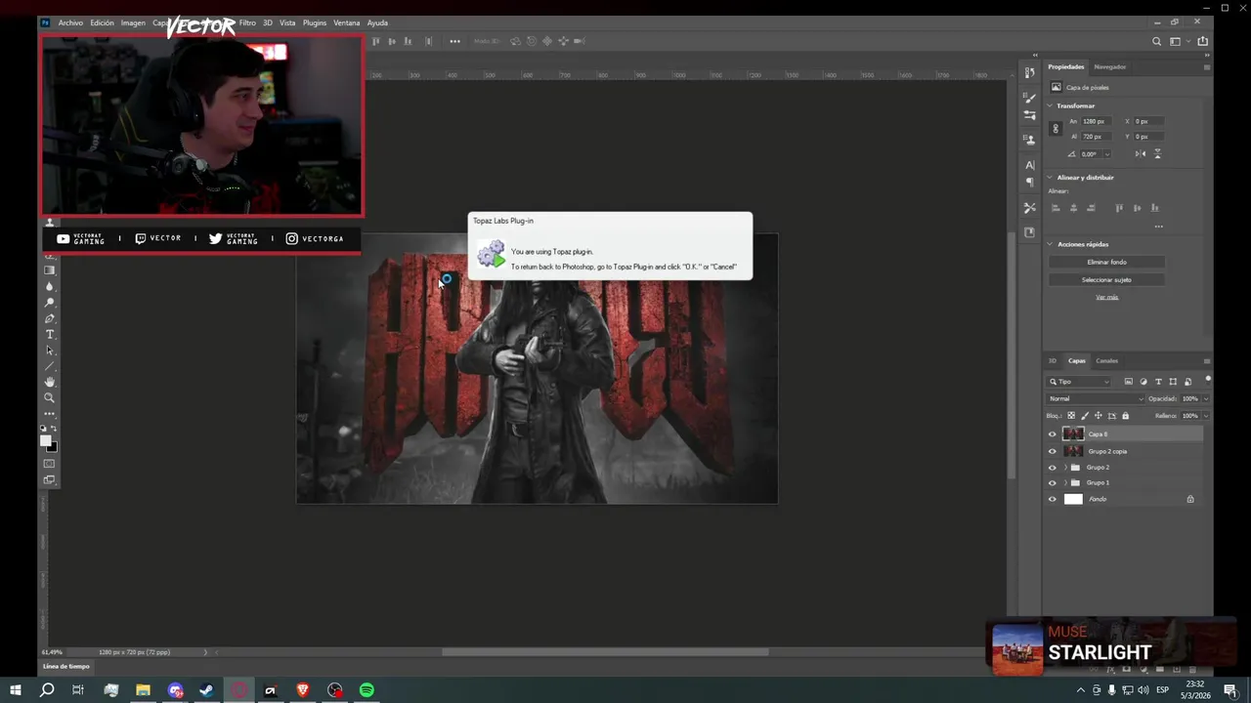Flip vertically in the Transformar section
Screen dimensions: 1251x703
click(1157, 154)
